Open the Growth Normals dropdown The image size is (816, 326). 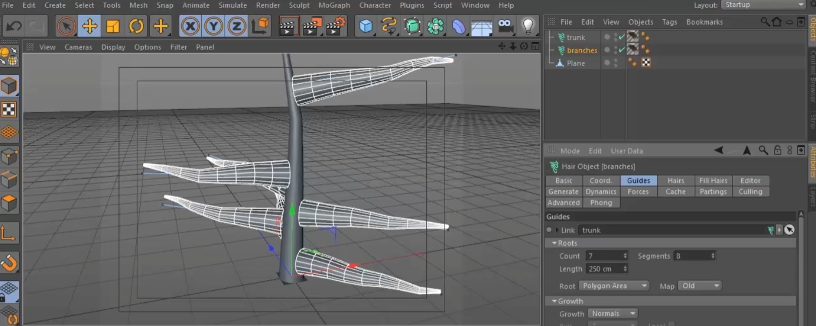coord(612,314)
